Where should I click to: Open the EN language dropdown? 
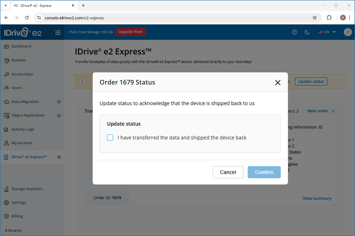coord(327,32)
